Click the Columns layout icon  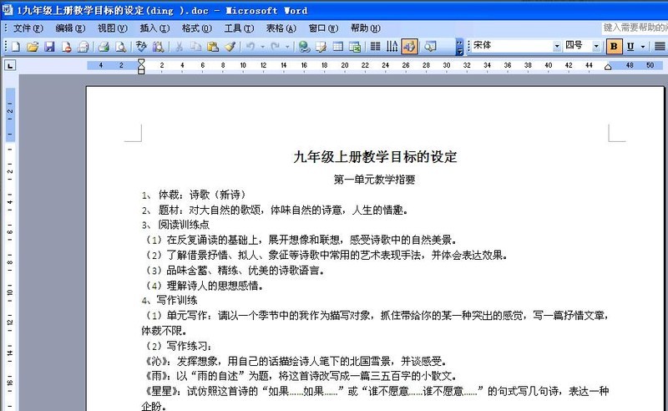(x=375, y=47)
